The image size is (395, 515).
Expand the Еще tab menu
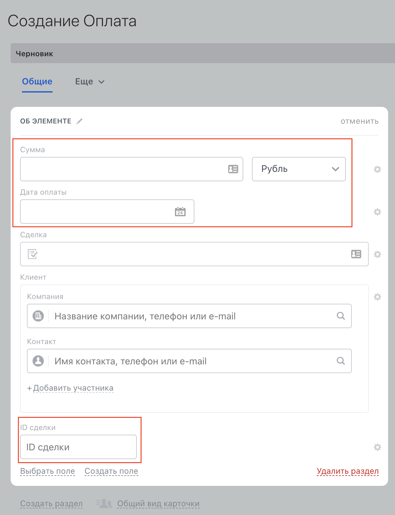[90, 82]
